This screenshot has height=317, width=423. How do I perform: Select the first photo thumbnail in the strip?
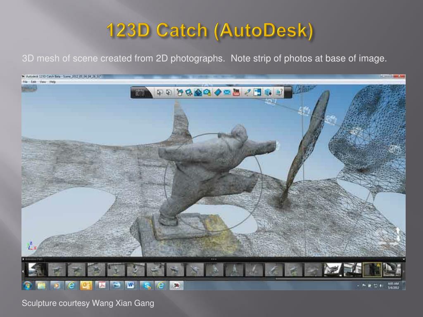coord(37,270)
